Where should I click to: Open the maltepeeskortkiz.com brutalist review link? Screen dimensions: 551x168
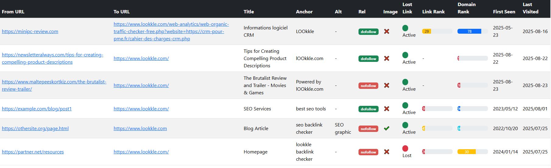click(54, 85)
